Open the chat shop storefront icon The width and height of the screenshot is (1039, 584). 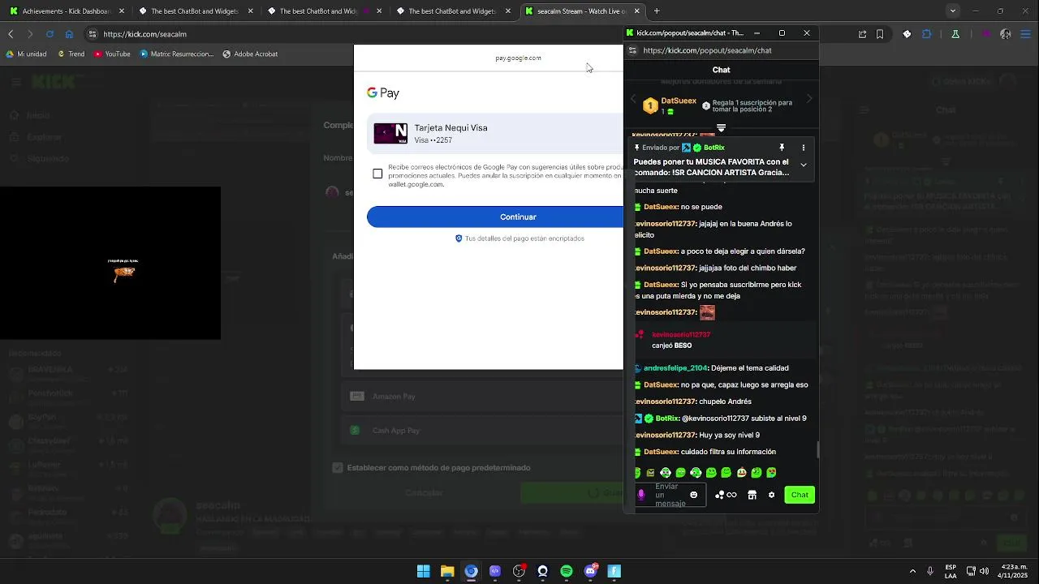(x=752, y=495)
